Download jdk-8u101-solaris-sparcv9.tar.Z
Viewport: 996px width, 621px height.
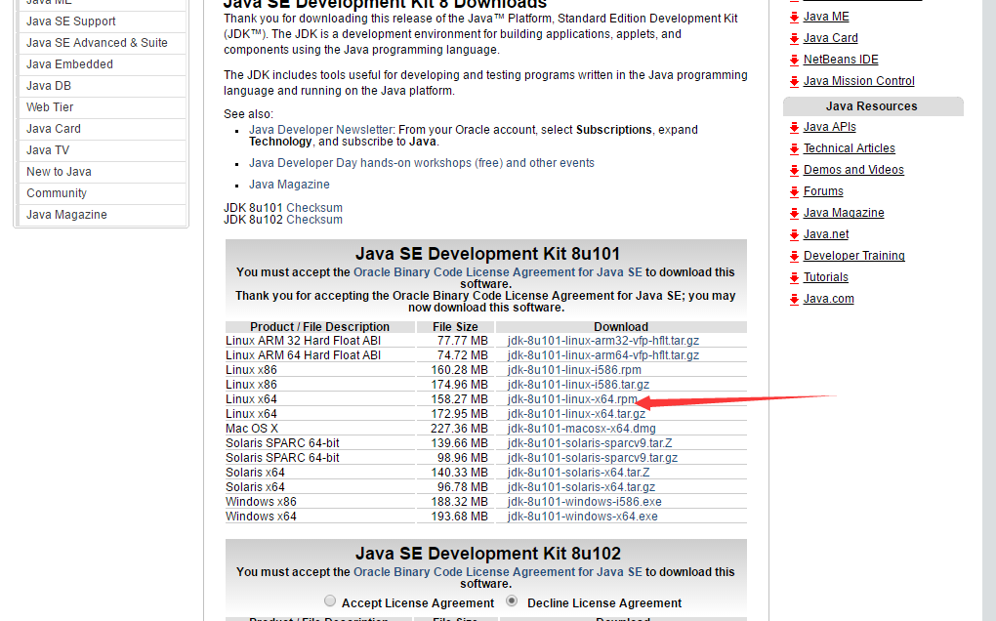point(590,443)
